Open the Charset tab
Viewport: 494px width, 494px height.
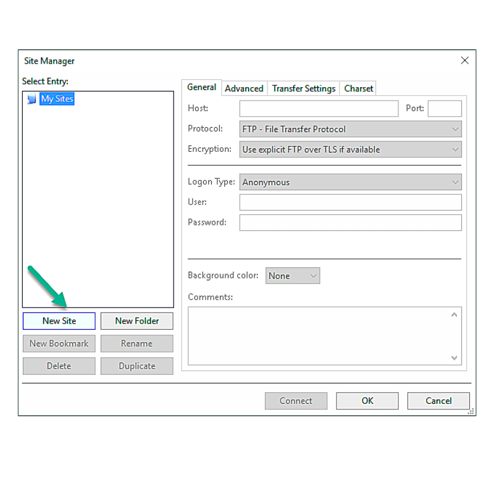click(358, 88)
